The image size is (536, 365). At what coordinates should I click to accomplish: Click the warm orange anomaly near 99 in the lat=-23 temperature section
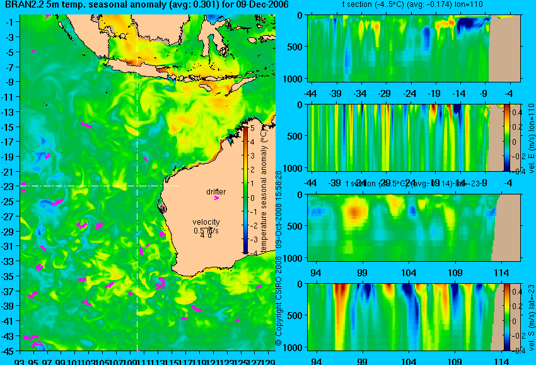(x=354, y=211)
